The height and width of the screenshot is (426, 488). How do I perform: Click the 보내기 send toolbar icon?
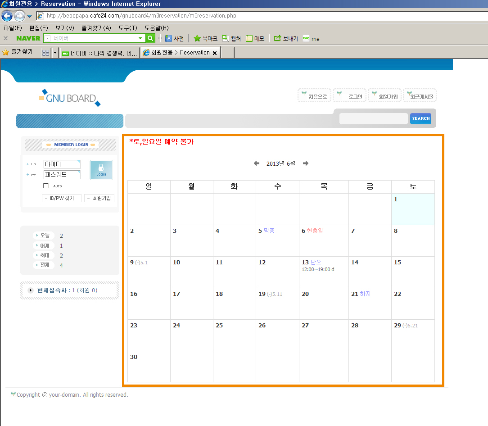(x=286, y=38)
